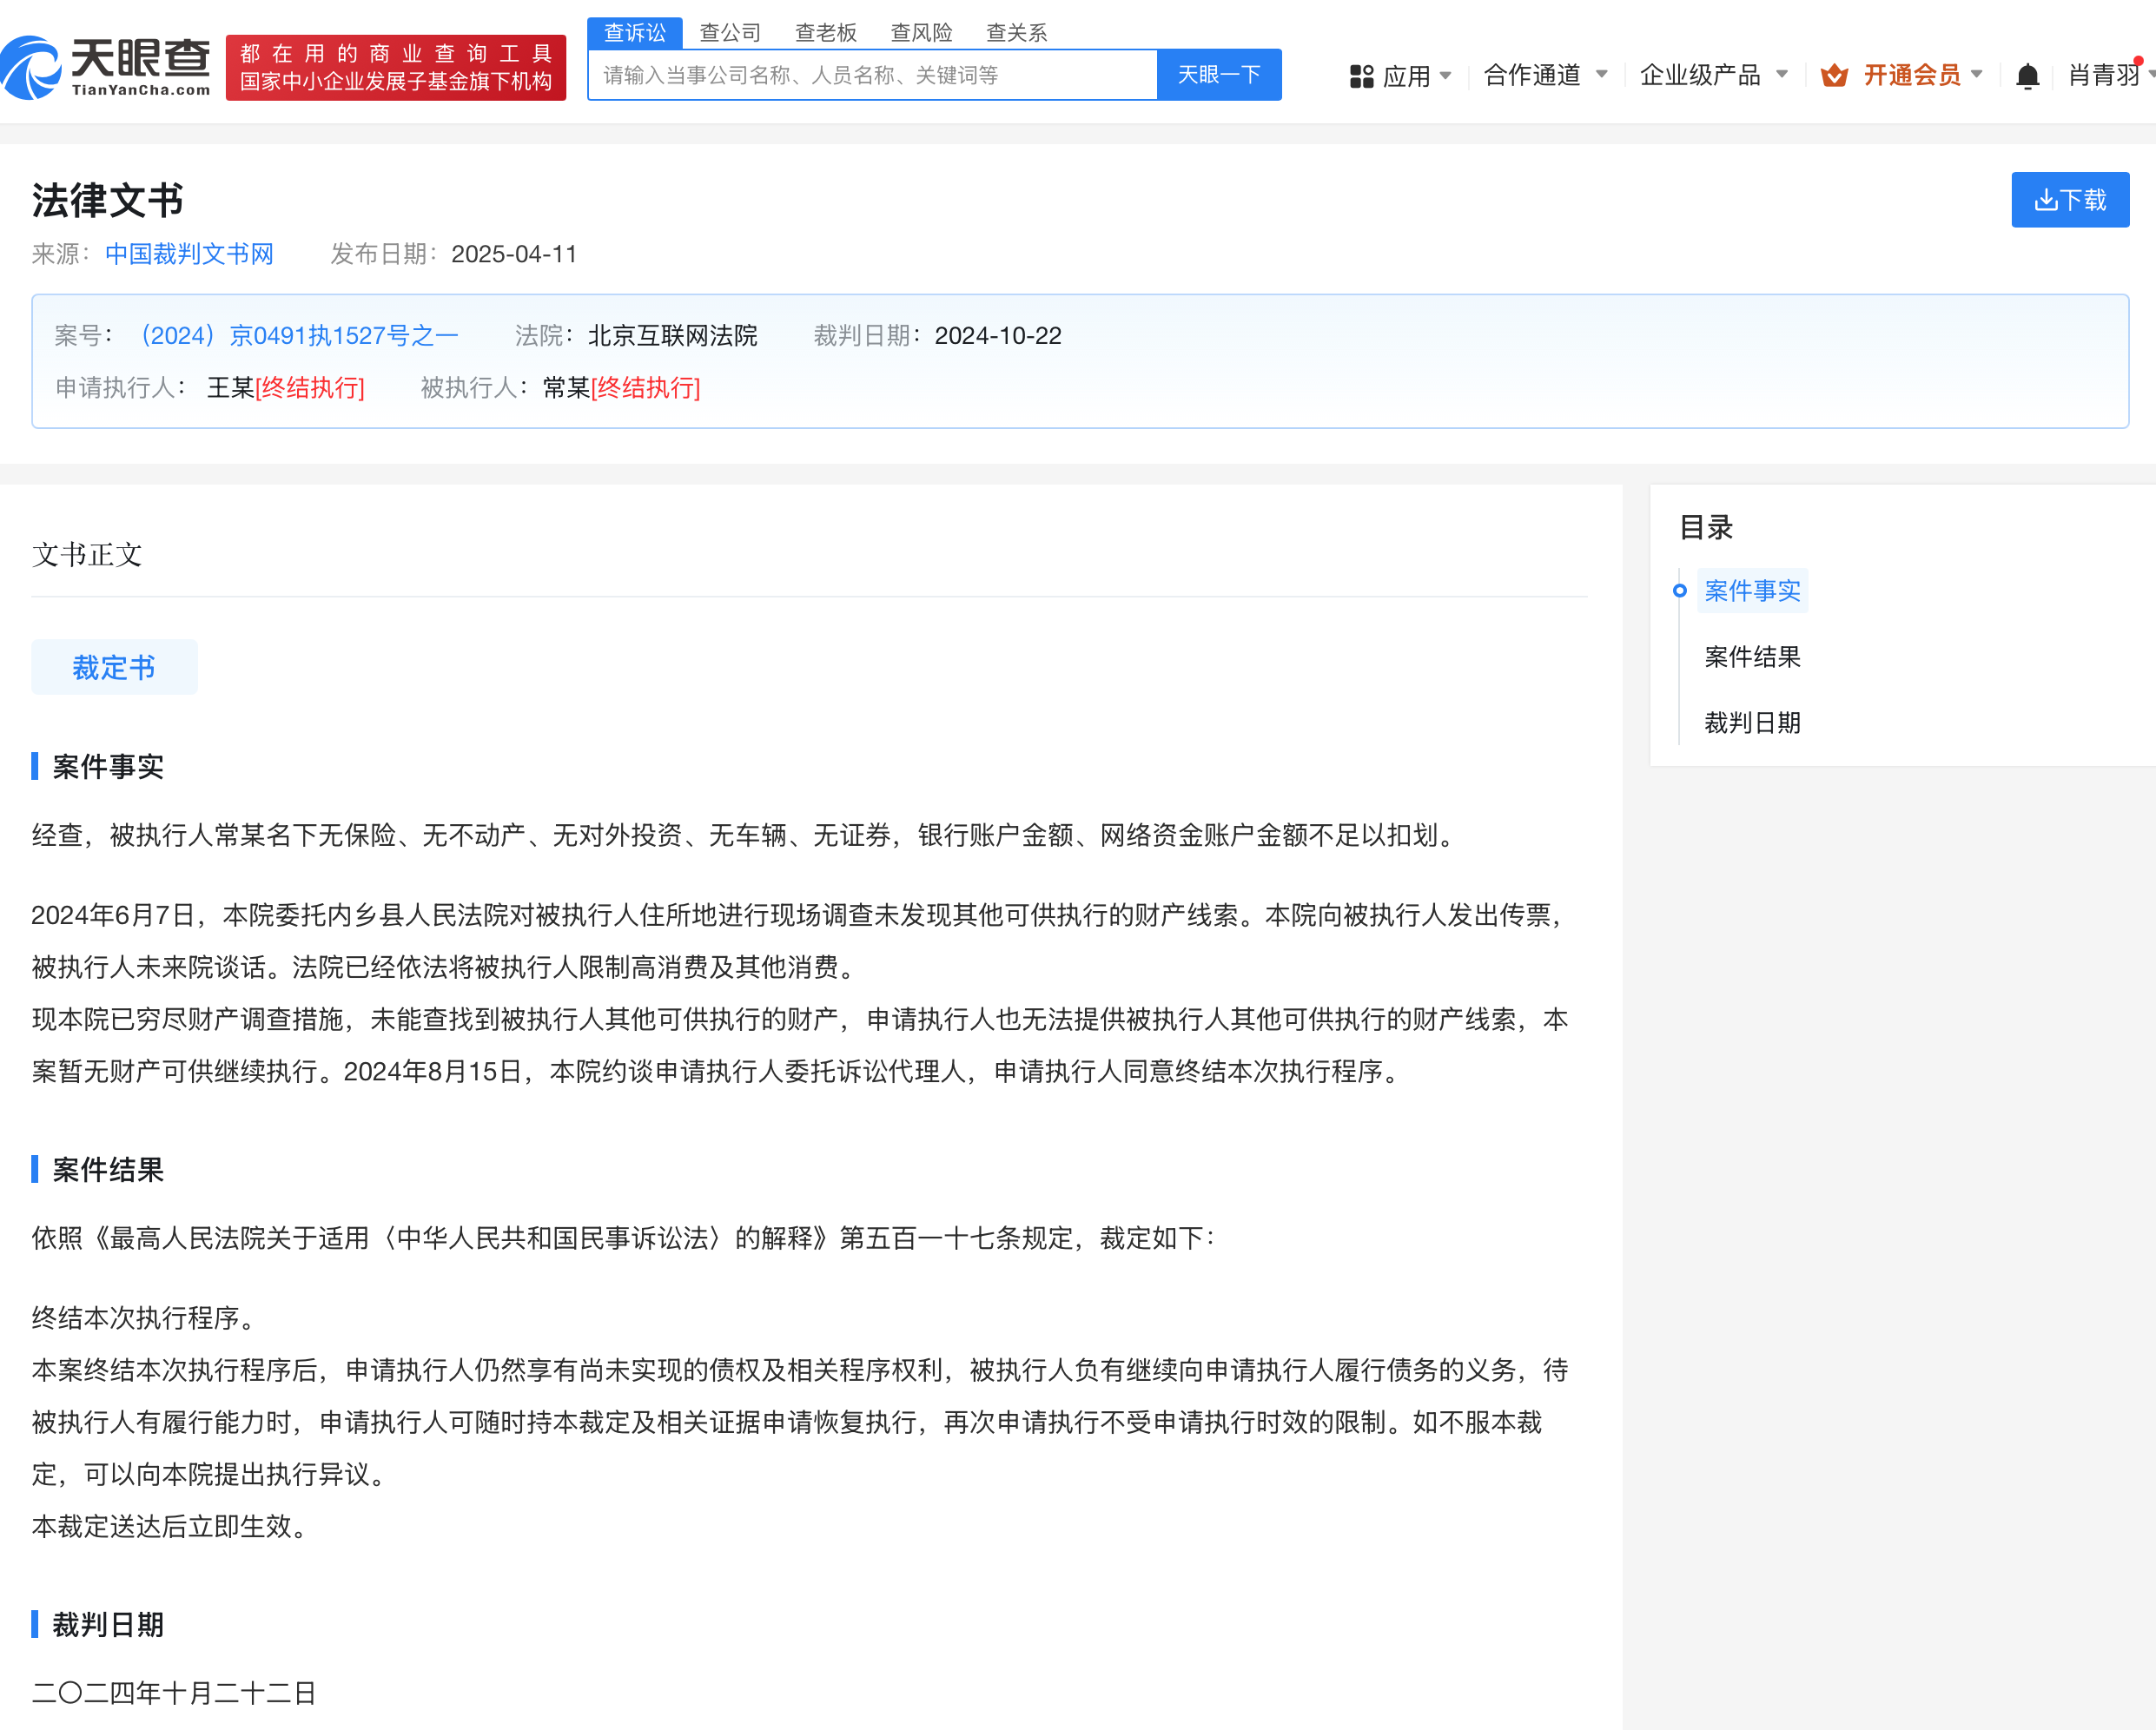Image resolution: width=2156 pixels, height=1730 pixels.
Task: Expand the 企业级产品 dropdown arrow
Action: (x=1782, y=74)
